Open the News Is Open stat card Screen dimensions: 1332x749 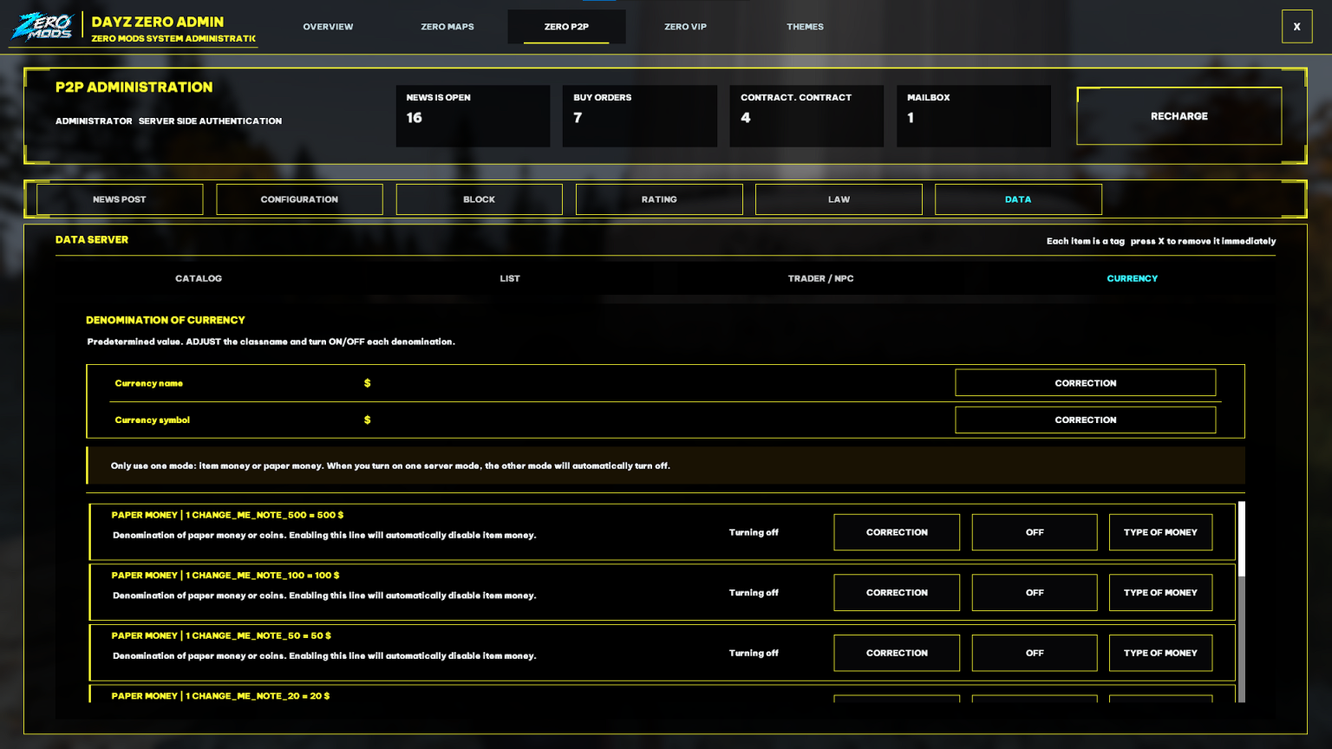tap(473, 115)
